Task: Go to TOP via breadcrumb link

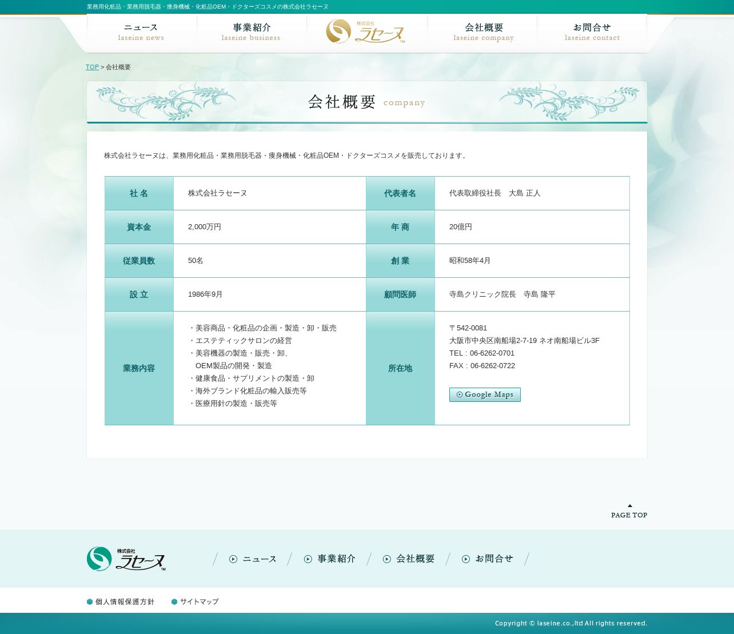Action: point(92,67)
